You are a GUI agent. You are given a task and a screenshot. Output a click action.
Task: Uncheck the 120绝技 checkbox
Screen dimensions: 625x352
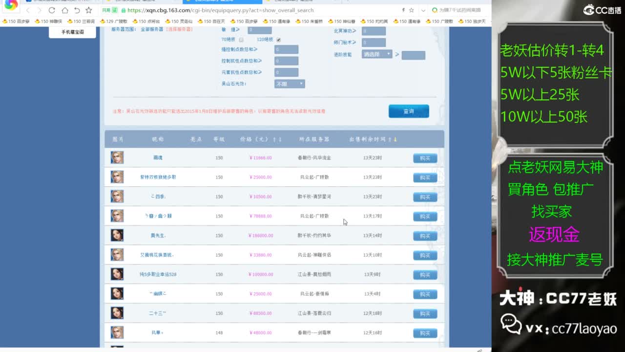(x=279, y=39)
